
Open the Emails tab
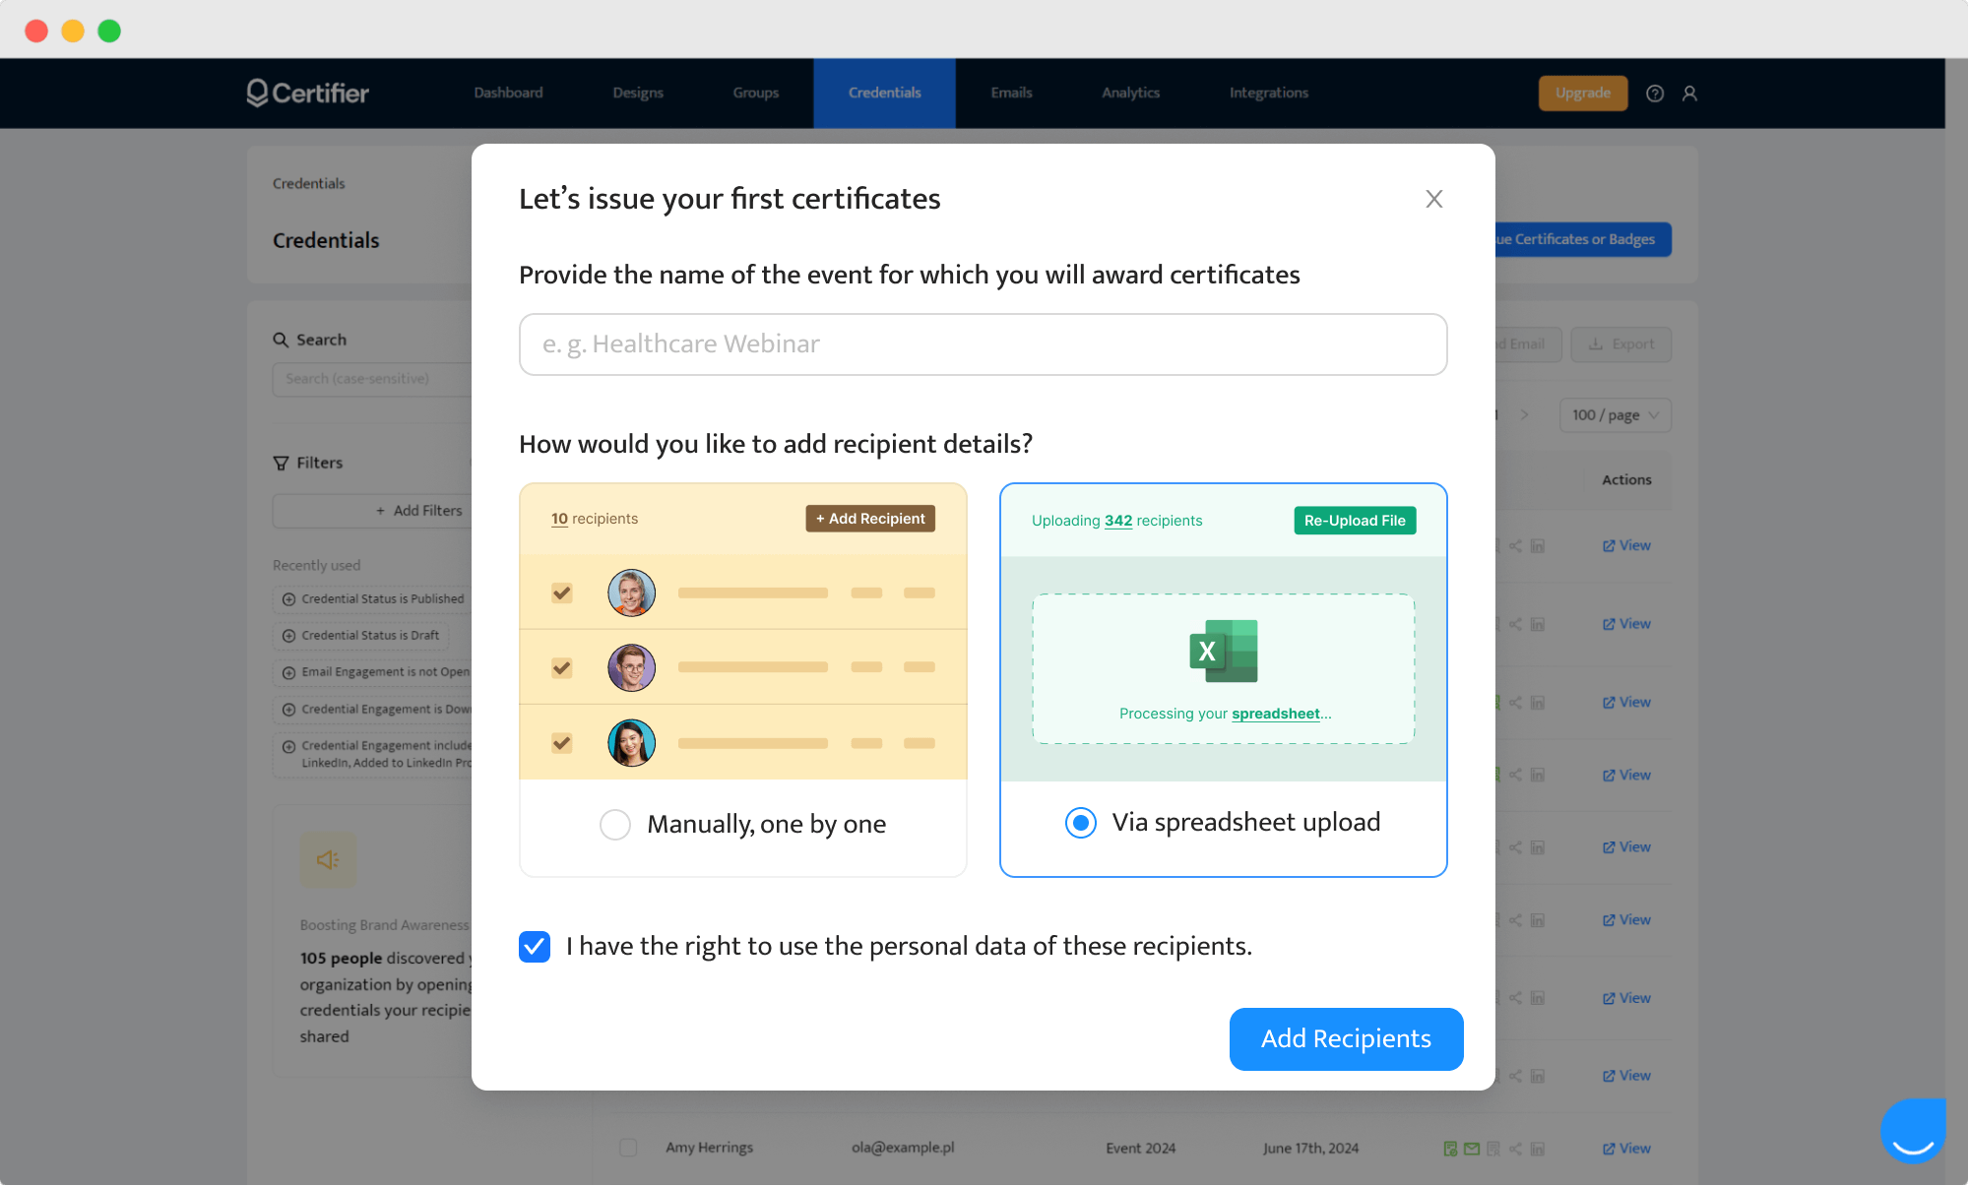1011,93
